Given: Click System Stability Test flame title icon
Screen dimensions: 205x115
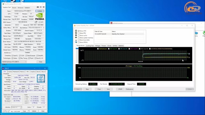Looking at the screenshot, I should [75, 26].
